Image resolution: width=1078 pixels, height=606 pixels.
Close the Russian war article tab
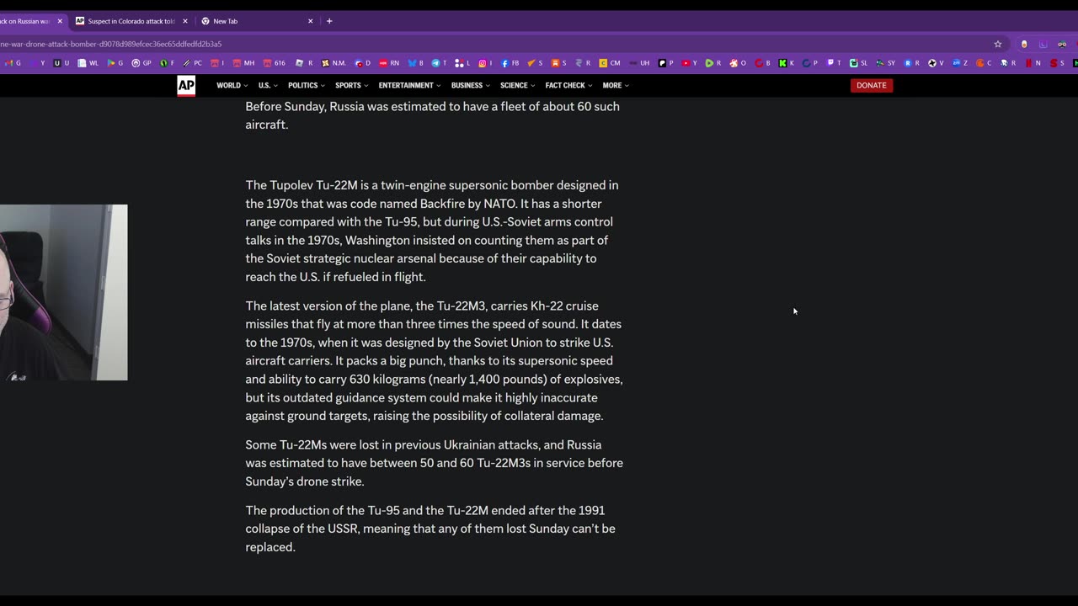(60, 21)
